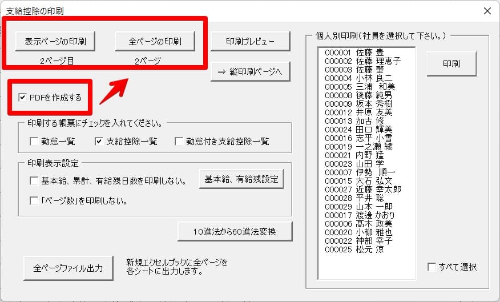Click 10進法から60進法変換 button
Image resolution: width=500 pixels, height=302 pixels.
pos(235,231)
